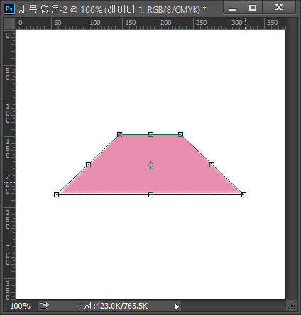Image resolution: width=301 pixels, height=315 pixels.
Task: Click the top-right transform handle
Action: pos(180,135)
